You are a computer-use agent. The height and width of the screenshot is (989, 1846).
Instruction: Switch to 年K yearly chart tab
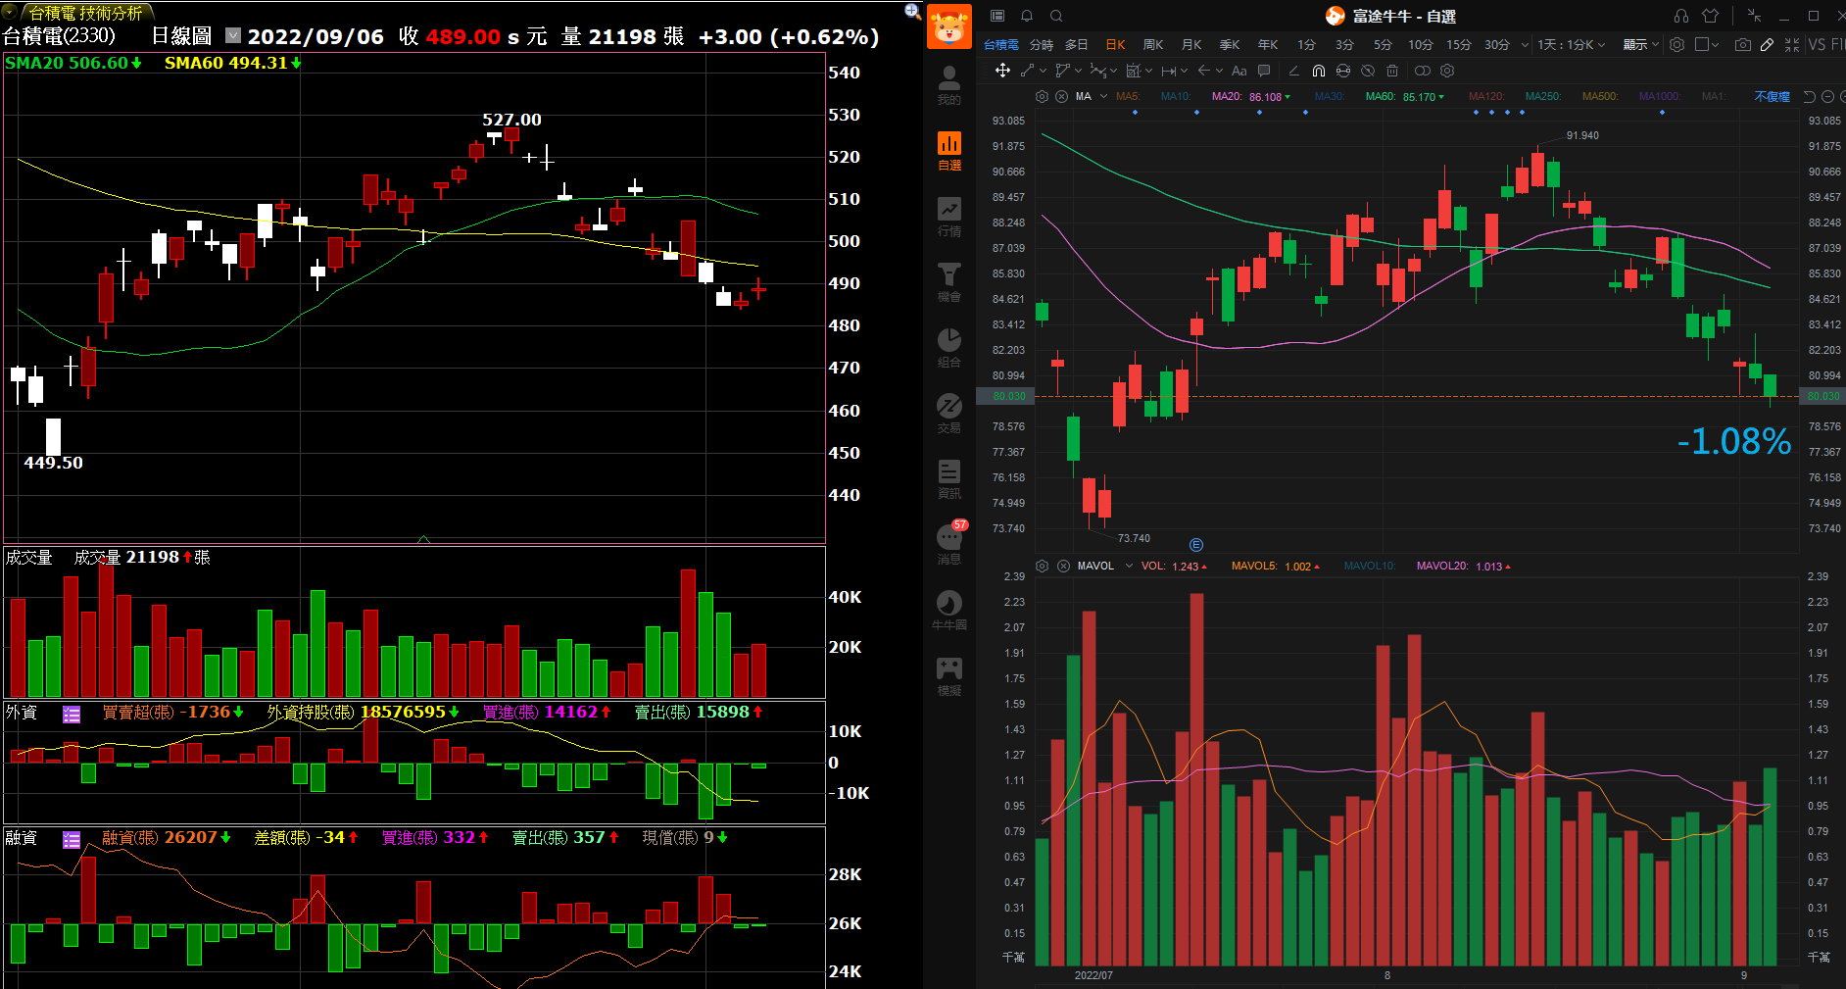(x=1268, y=44)
